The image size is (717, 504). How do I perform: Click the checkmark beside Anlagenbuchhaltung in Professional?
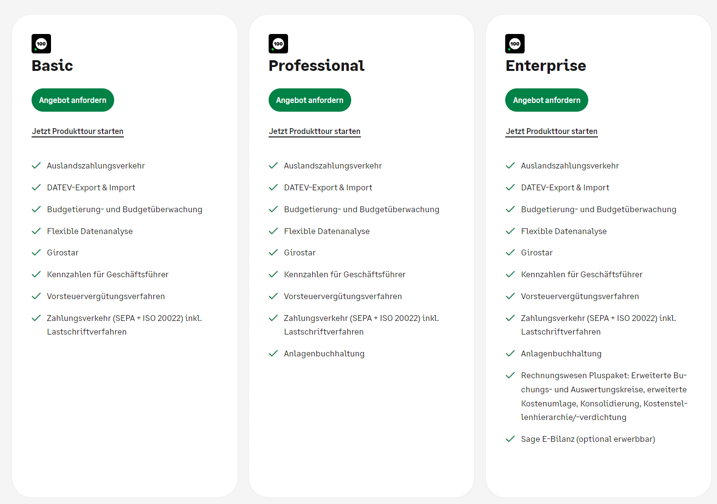pyautogui.click(x=273, y=353)
